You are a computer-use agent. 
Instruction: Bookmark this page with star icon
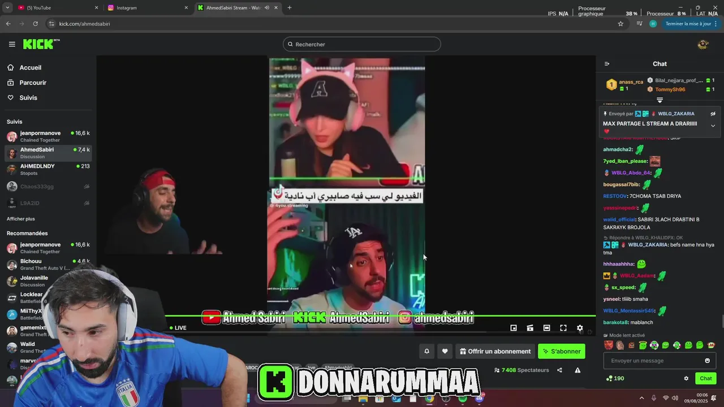coord(620,24)
